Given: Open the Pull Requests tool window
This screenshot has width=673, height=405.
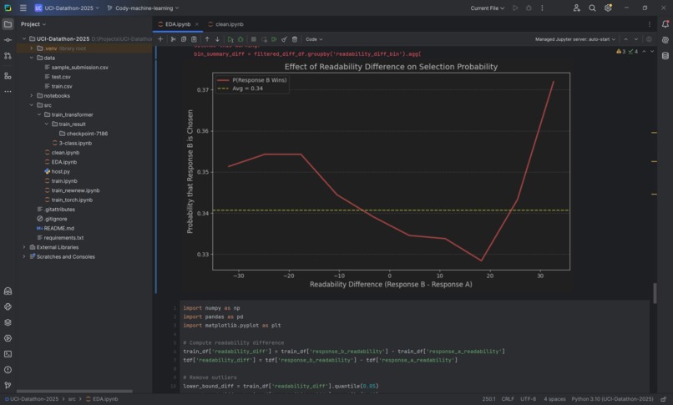Looking at the screenshot, I should (x=8, y=56).
